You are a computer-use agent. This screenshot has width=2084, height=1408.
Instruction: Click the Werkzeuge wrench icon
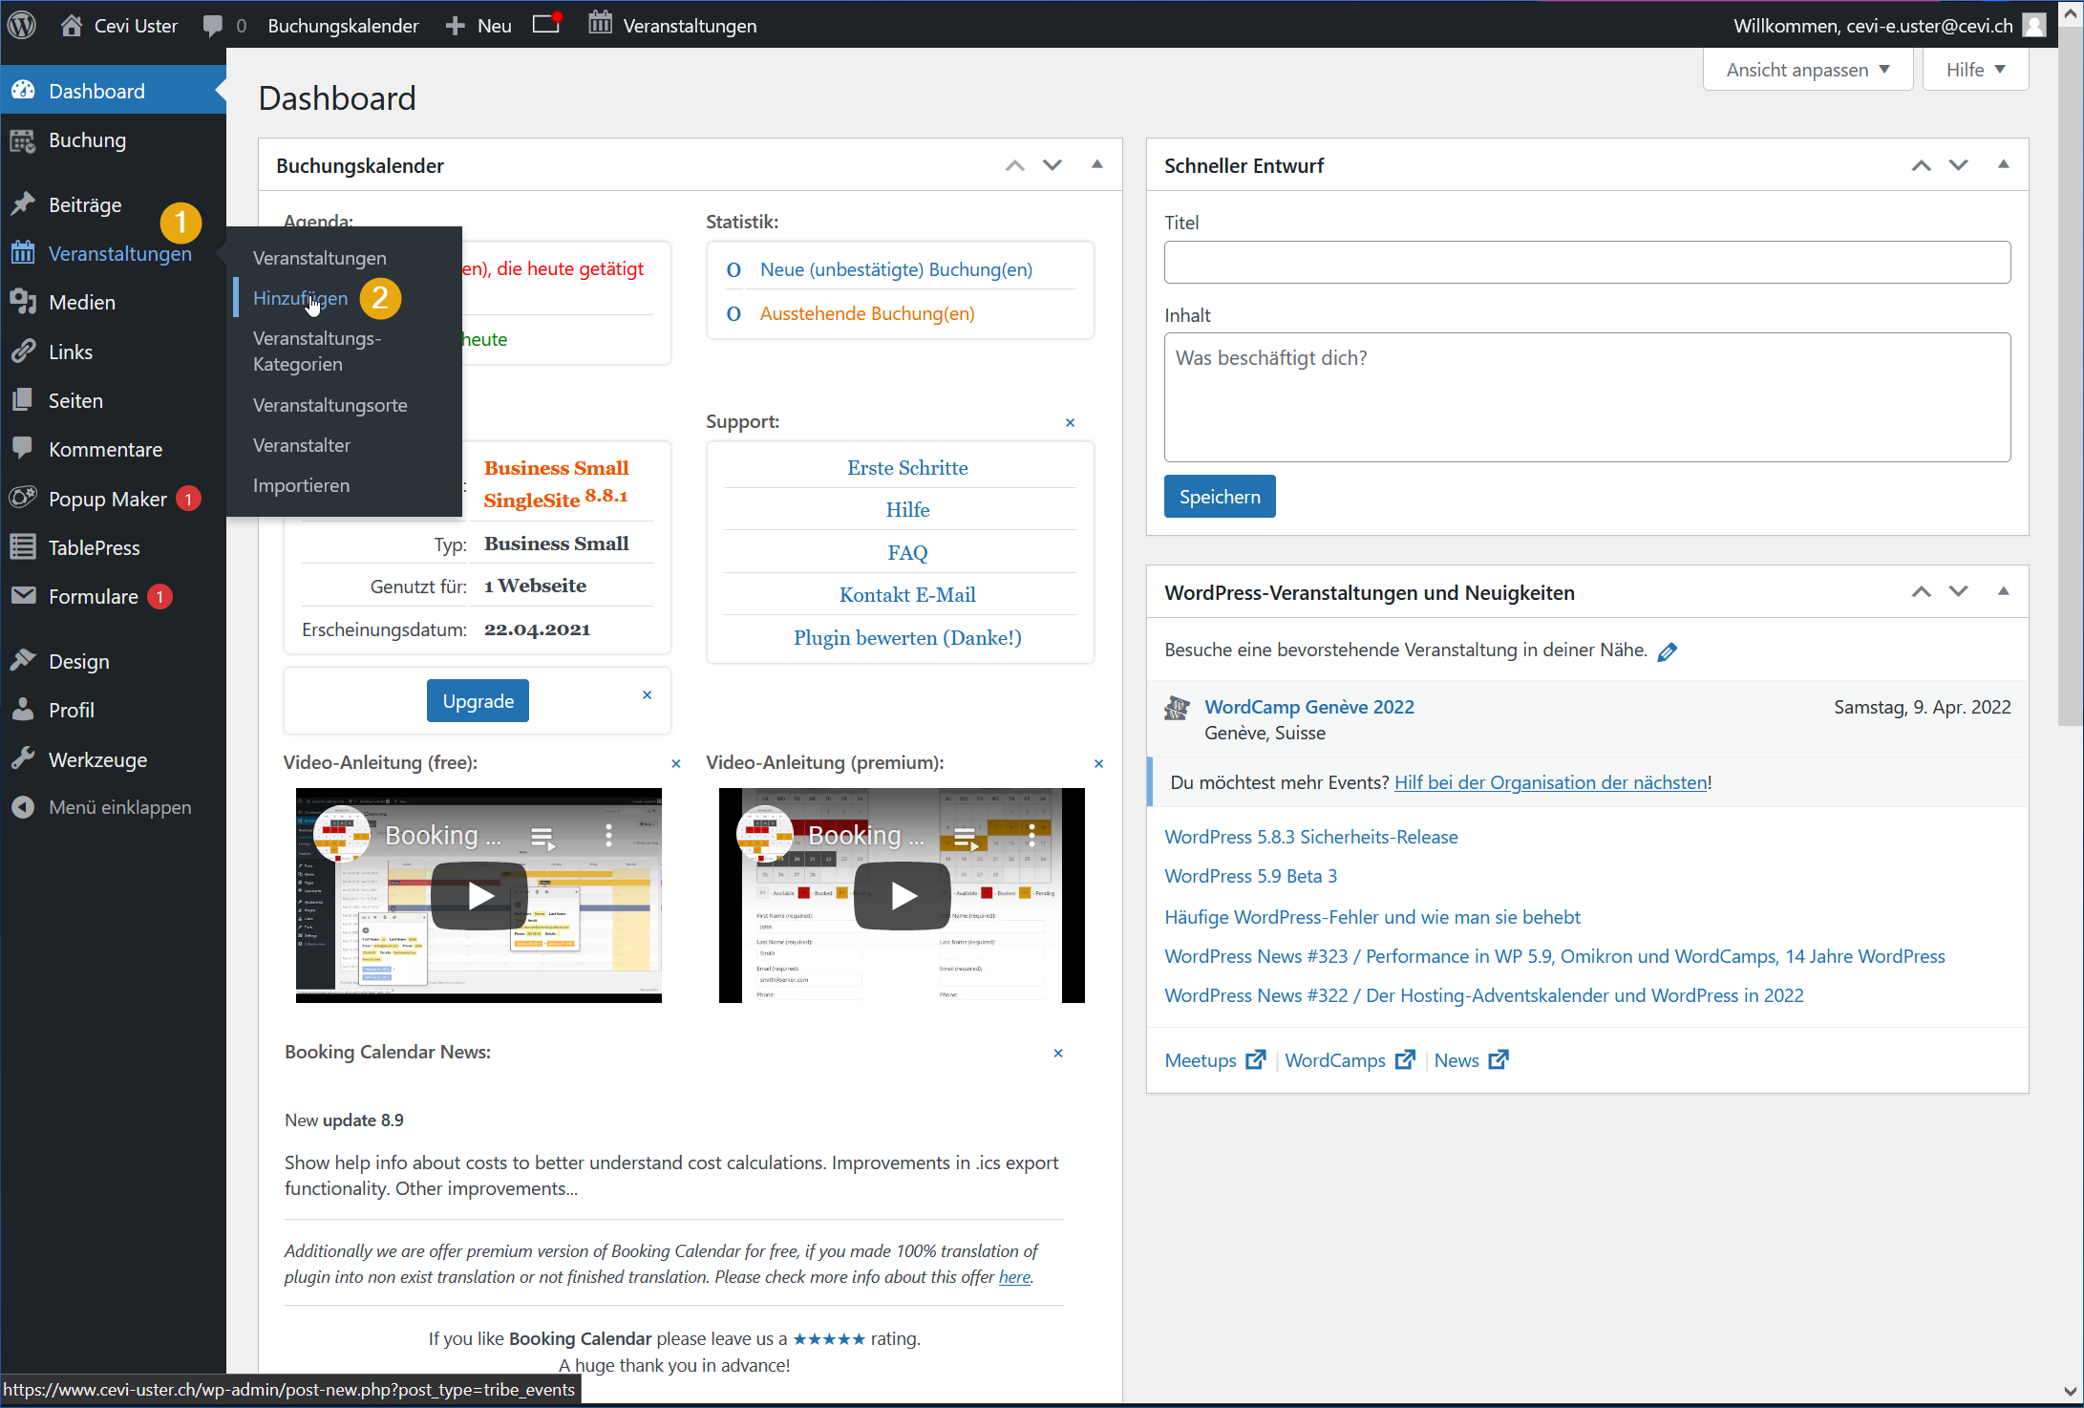(x=23, y=759)
